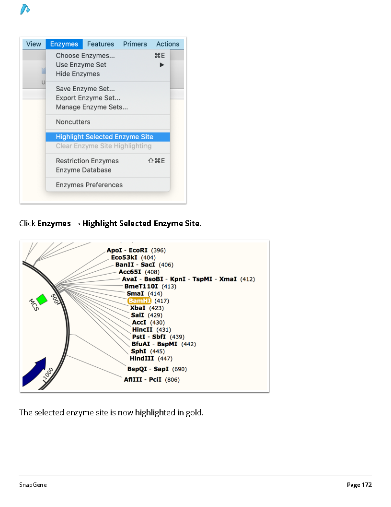Select the TspMI enzyme label
Screen dimensions: 391x507
coord(202,279)
